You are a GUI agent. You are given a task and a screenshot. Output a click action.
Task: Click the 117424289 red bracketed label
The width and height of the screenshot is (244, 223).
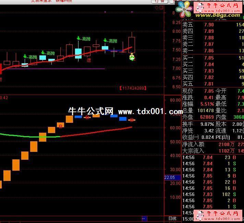tap(133, 88)
